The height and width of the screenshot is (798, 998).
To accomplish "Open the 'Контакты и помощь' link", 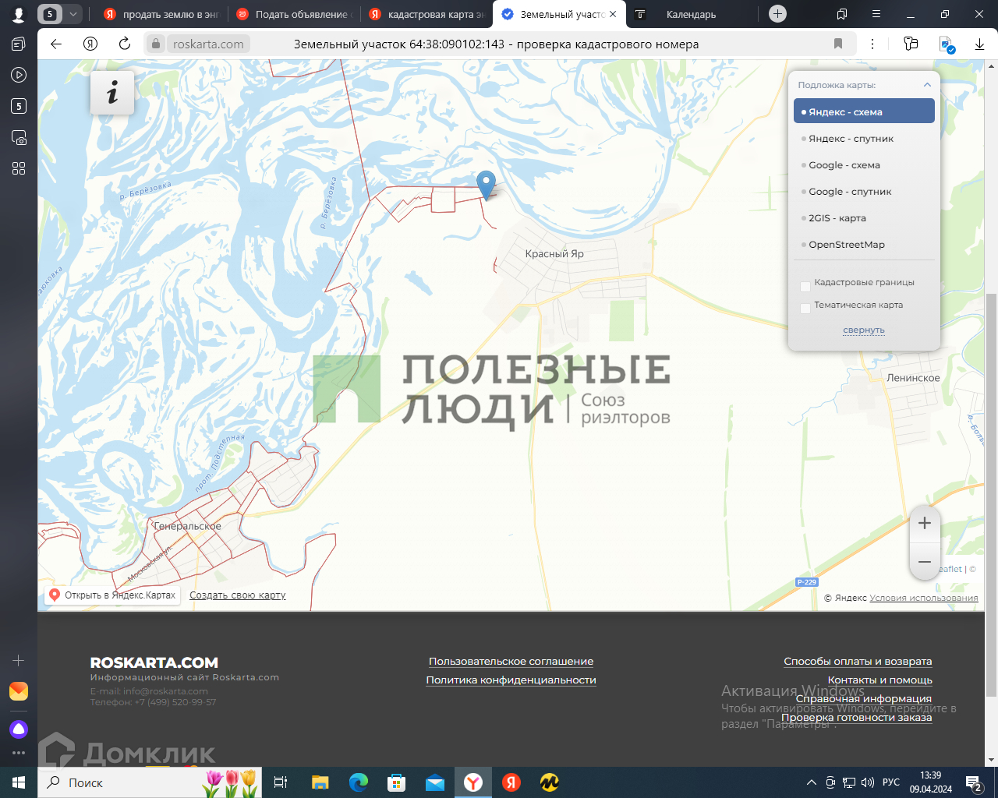I will [x=880, y=680].
